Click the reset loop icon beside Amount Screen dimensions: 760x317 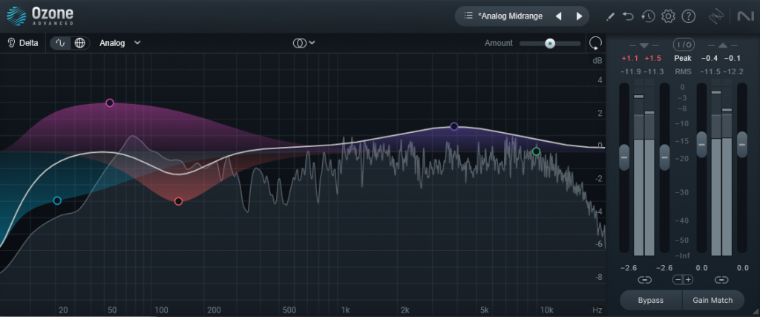595,43
